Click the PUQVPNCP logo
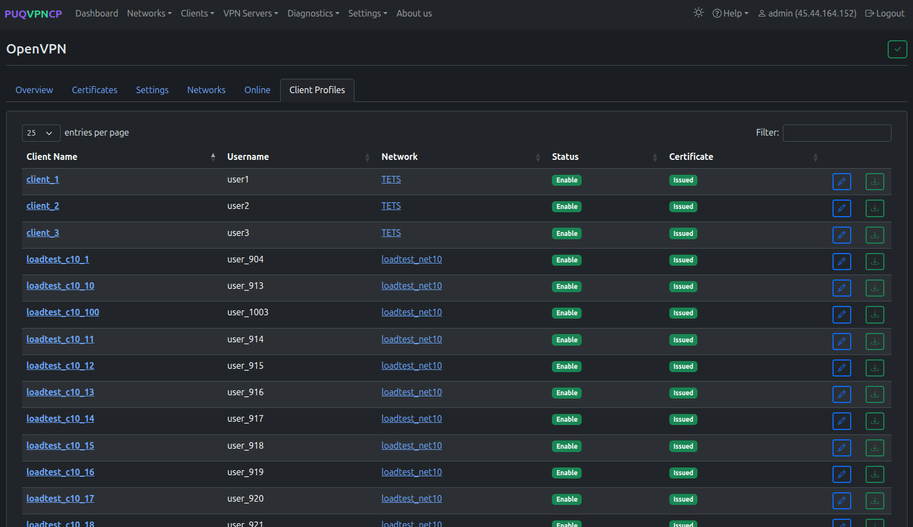 (x=33, y=14)
